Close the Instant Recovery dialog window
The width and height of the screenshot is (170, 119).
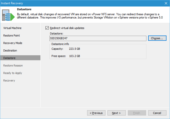point(166,3)
